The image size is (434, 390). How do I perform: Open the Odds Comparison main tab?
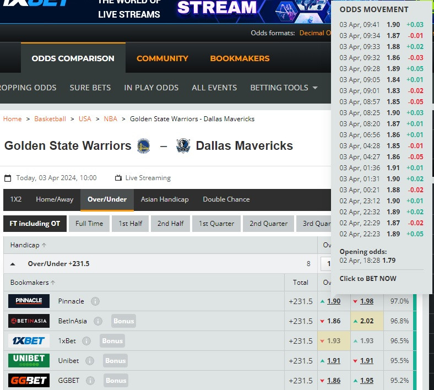coord(73,58)
